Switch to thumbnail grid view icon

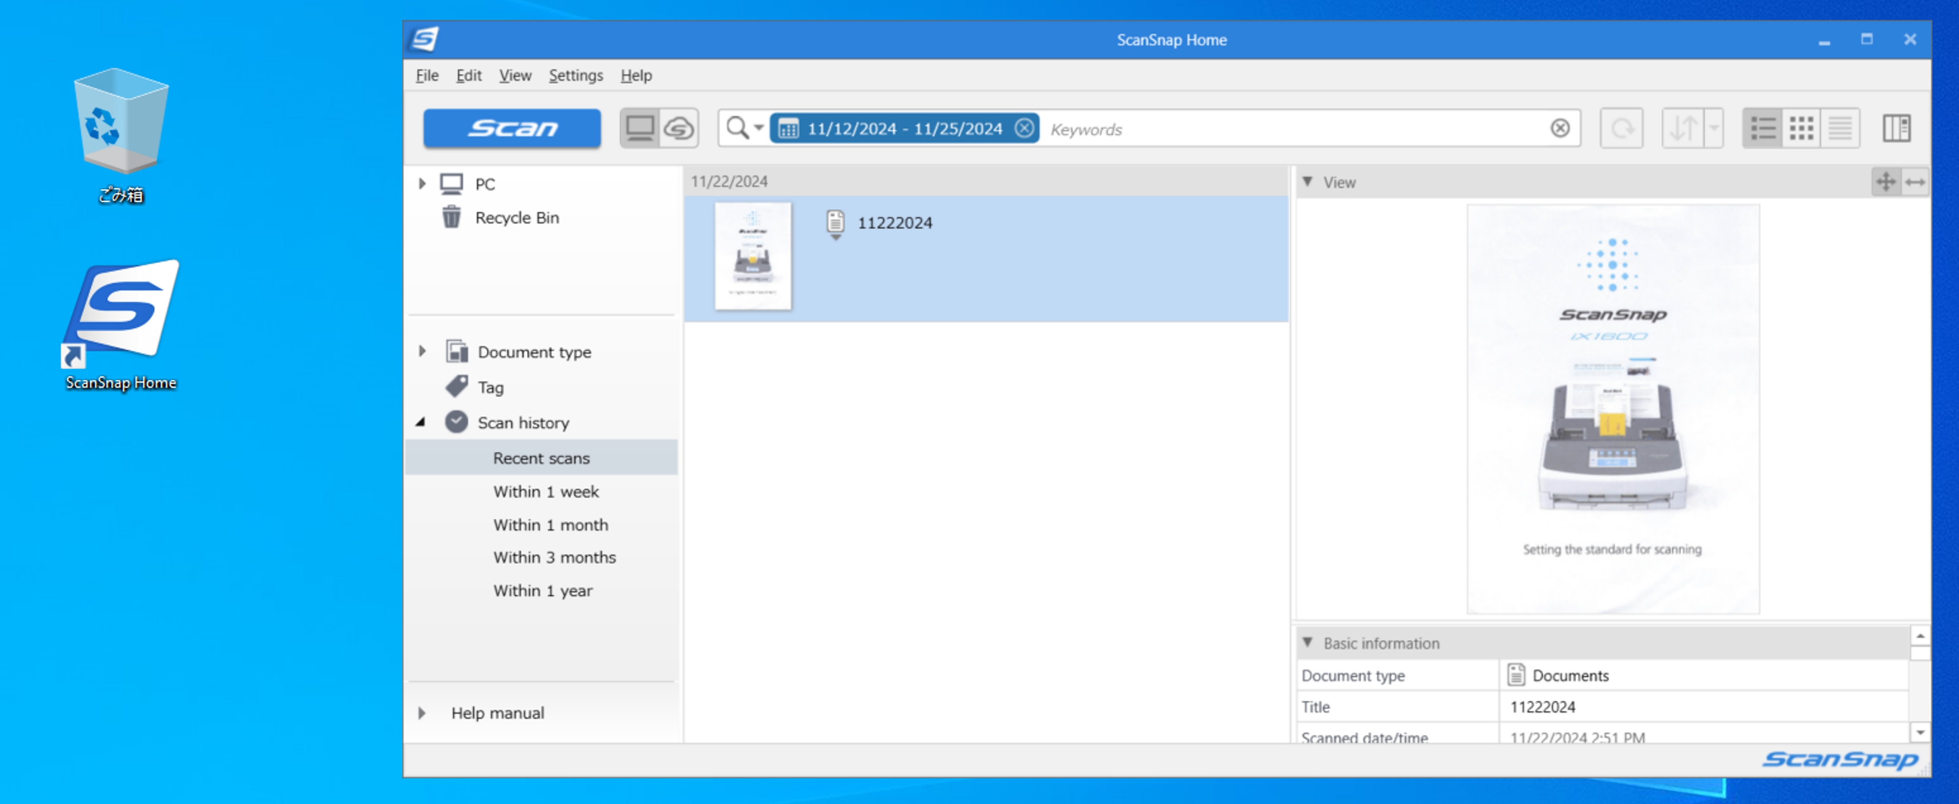click(x=1801, y=128)
